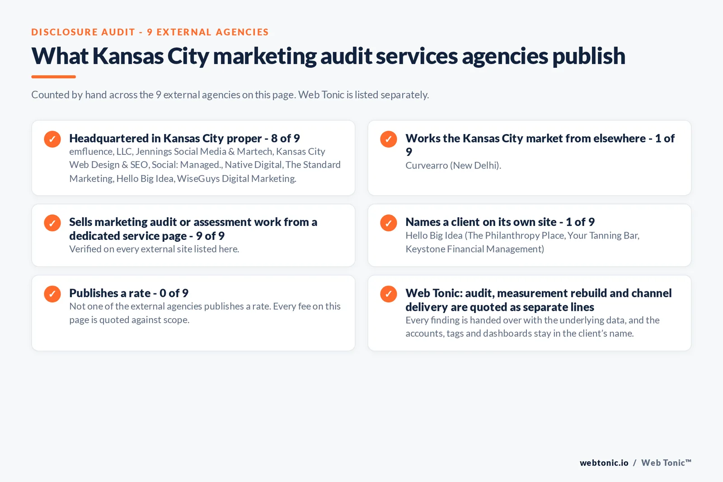Click subtitle 'Counted by hand across the 9 external agencies'
Viewport: 723px width, 482px height.
point(230,95)
